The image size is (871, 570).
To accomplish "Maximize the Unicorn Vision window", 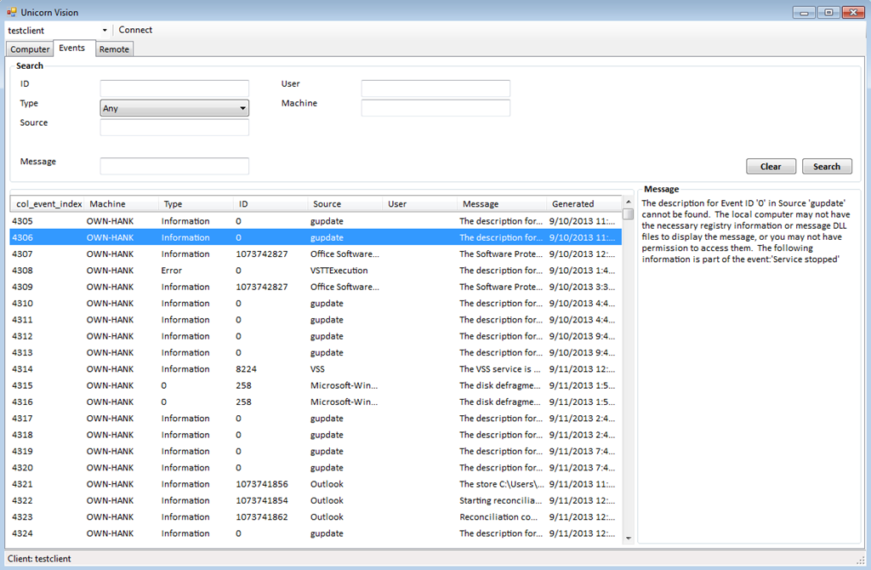I will point(828,12).
